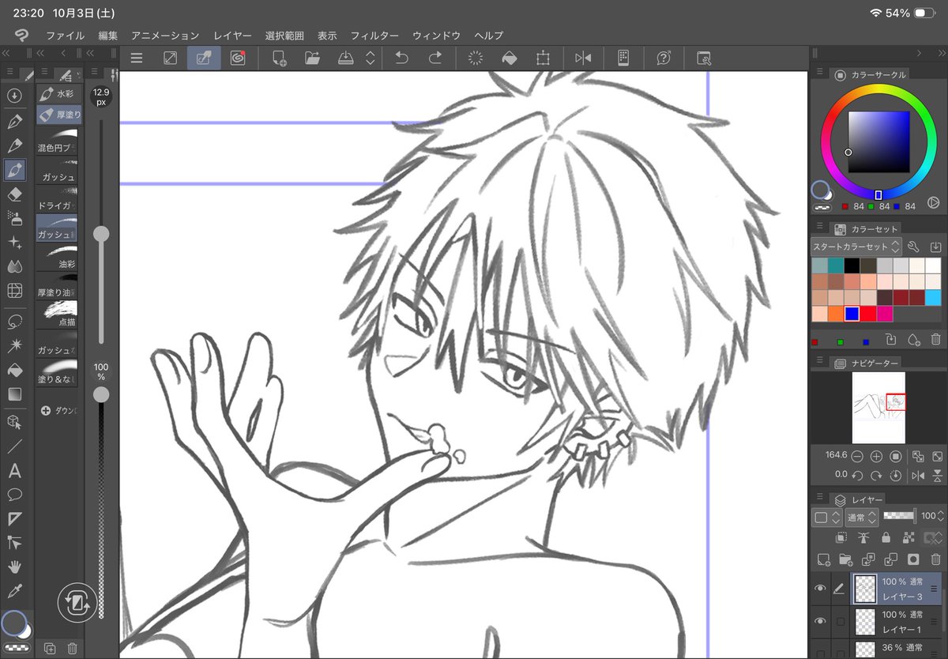Toggle transparent color chip below color indicator
This screenshot has height=659, width=948.
tap(15, 647)
